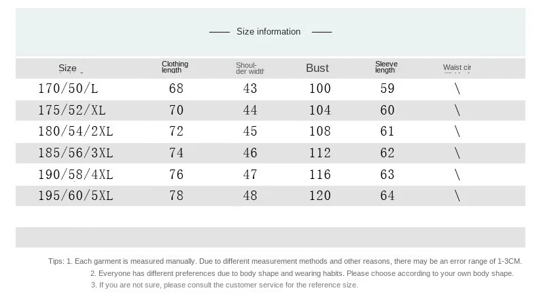Select the 190/58/4XL size row label
Viewport: 537px width, 299px height.
pos(74,175)
